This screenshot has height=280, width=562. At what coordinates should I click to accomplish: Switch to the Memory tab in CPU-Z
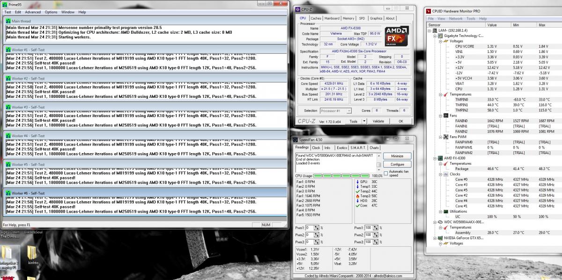348,18
